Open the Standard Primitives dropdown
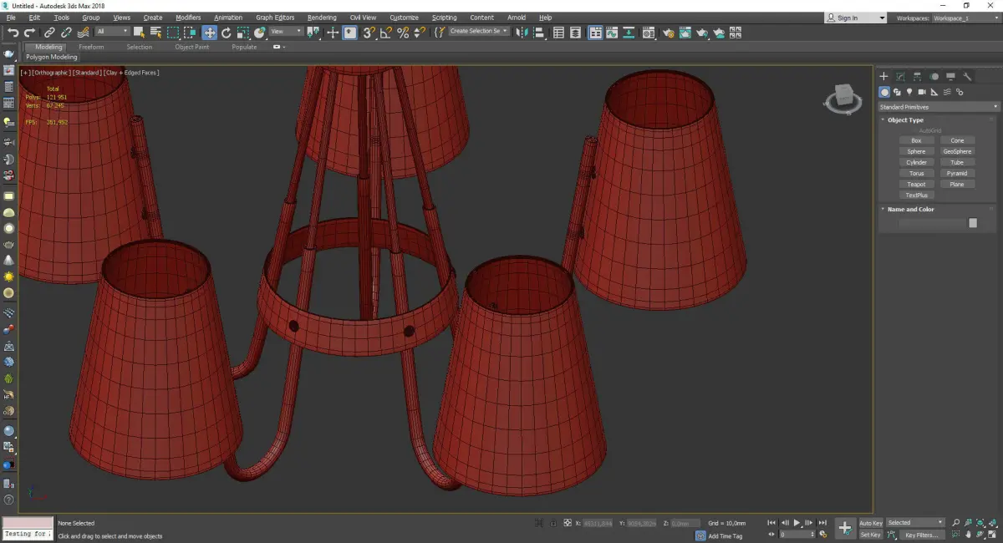 click(x=938, y=107)
